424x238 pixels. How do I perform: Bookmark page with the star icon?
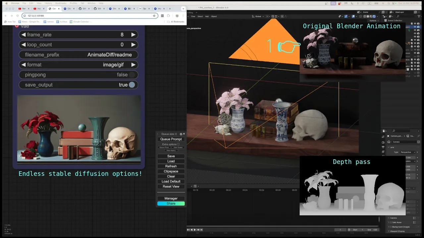(154, 16)
